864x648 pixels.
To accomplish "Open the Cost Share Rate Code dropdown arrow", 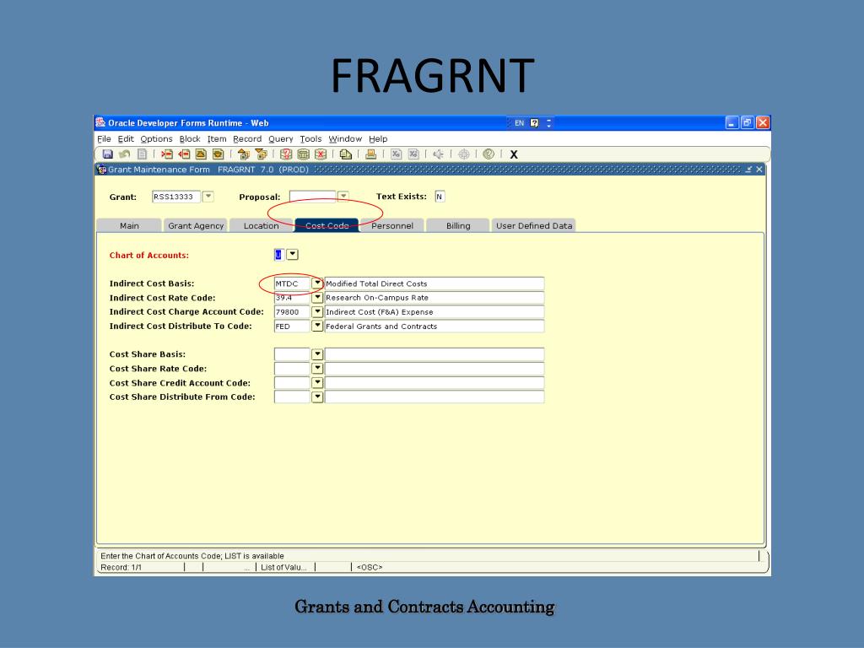I will [x=317, y=369].
